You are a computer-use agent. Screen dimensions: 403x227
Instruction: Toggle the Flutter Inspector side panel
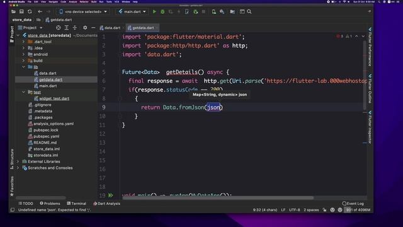370,127
